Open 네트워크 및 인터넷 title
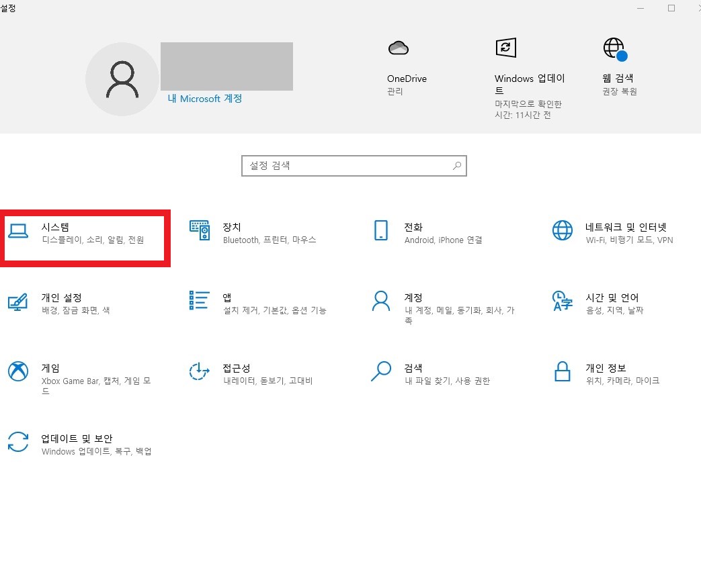This screenshot has height=566, width=701. coord(626,227)
